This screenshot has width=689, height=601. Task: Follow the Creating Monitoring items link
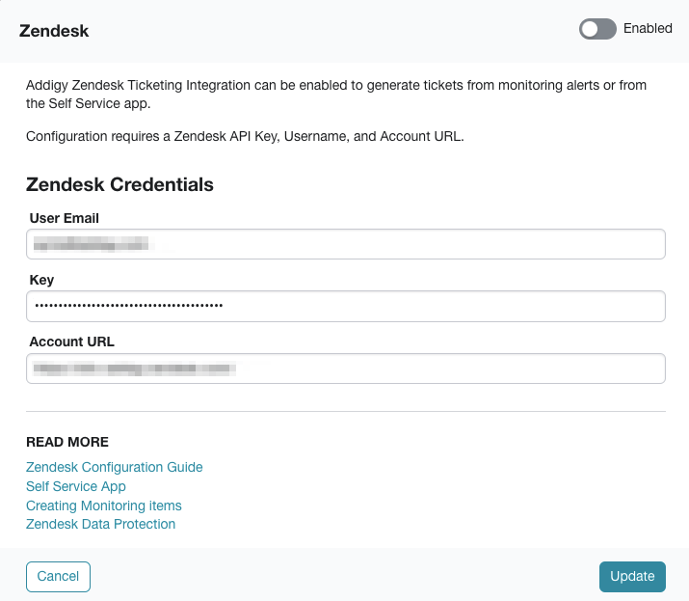click(x=104, y=505)
